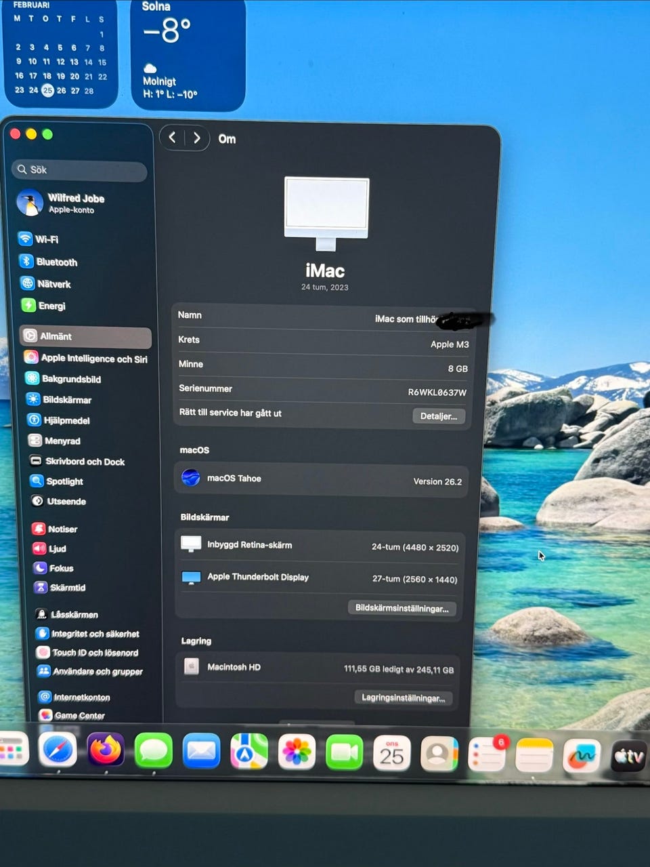Open Touch ID och lösenord settings
The image size is (650, 867).
(x=87, y=652)
